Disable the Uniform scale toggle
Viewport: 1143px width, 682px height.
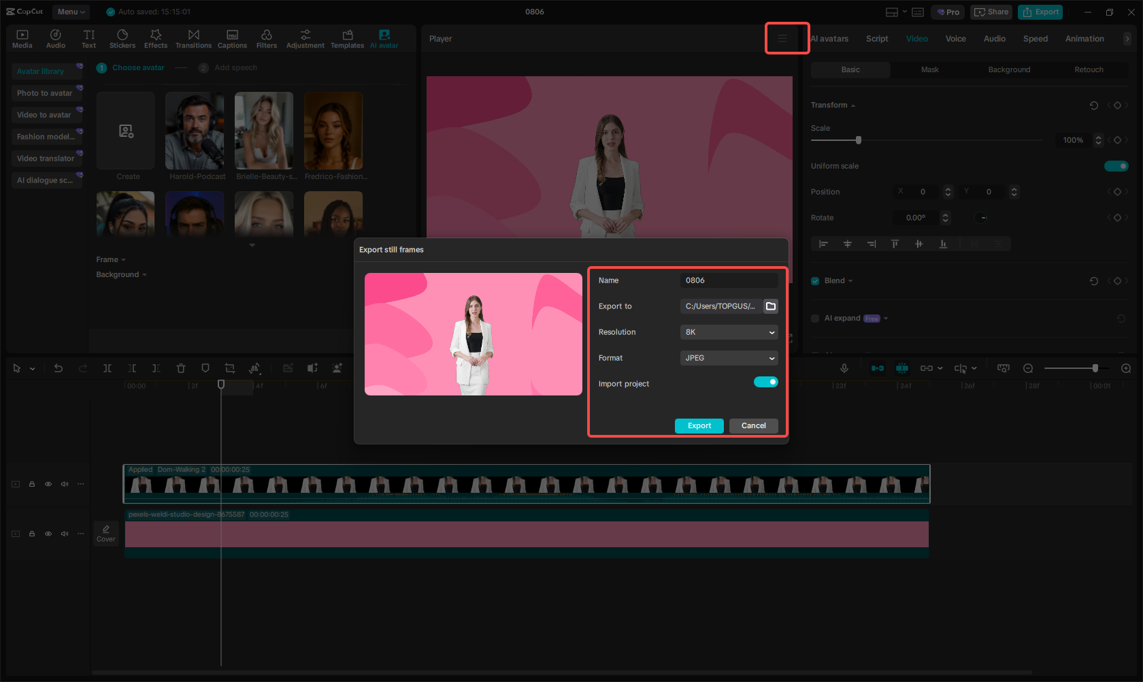point(1116,166)
